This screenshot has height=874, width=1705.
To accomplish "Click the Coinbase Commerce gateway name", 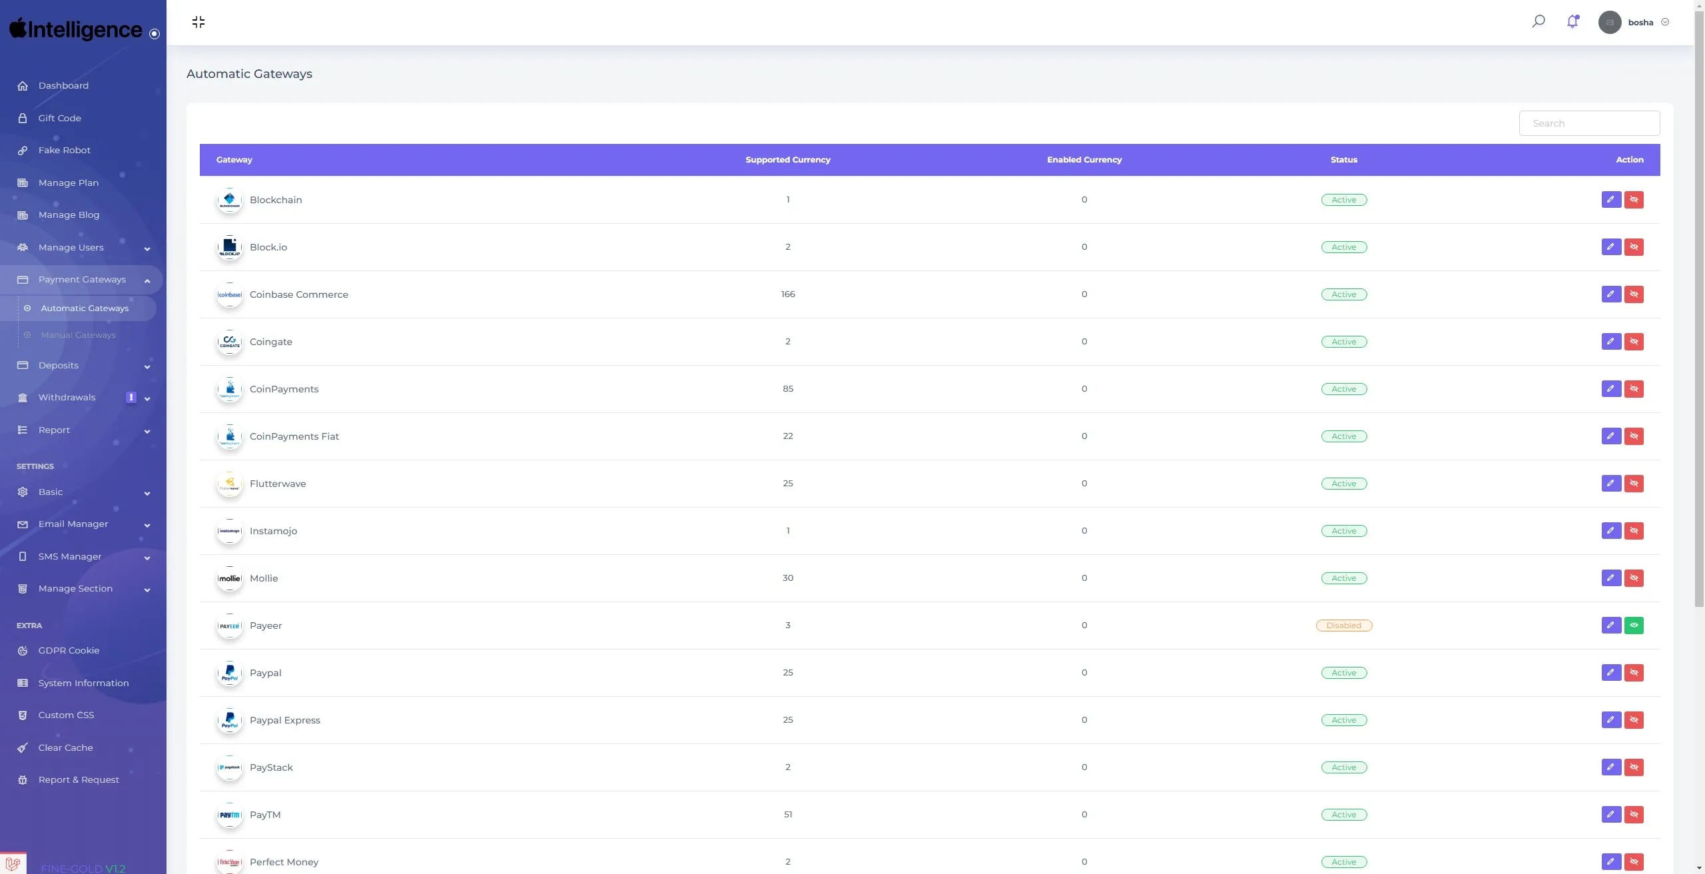I will [299, 294].
